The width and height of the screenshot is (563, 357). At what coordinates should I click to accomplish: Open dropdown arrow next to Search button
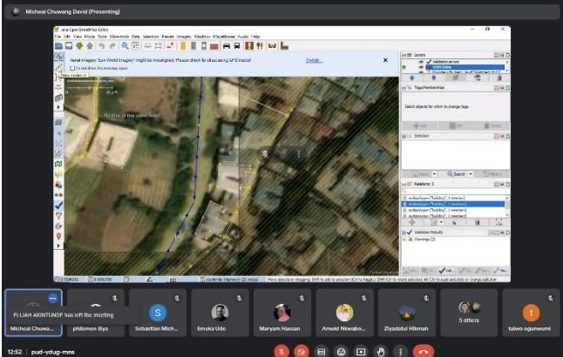[x=471, y=174]
